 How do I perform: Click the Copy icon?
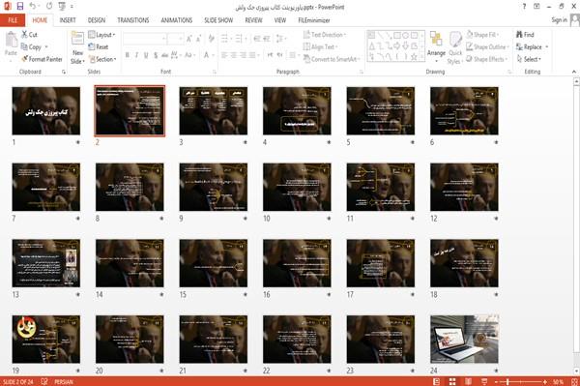point(24,46)
